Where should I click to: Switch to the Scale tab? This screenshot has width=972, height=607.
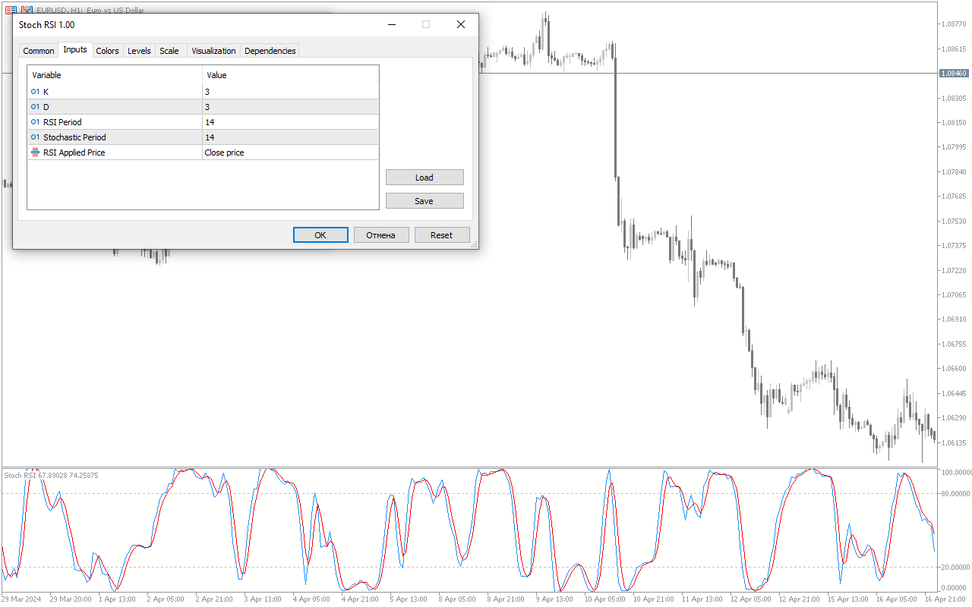point(169,51)
